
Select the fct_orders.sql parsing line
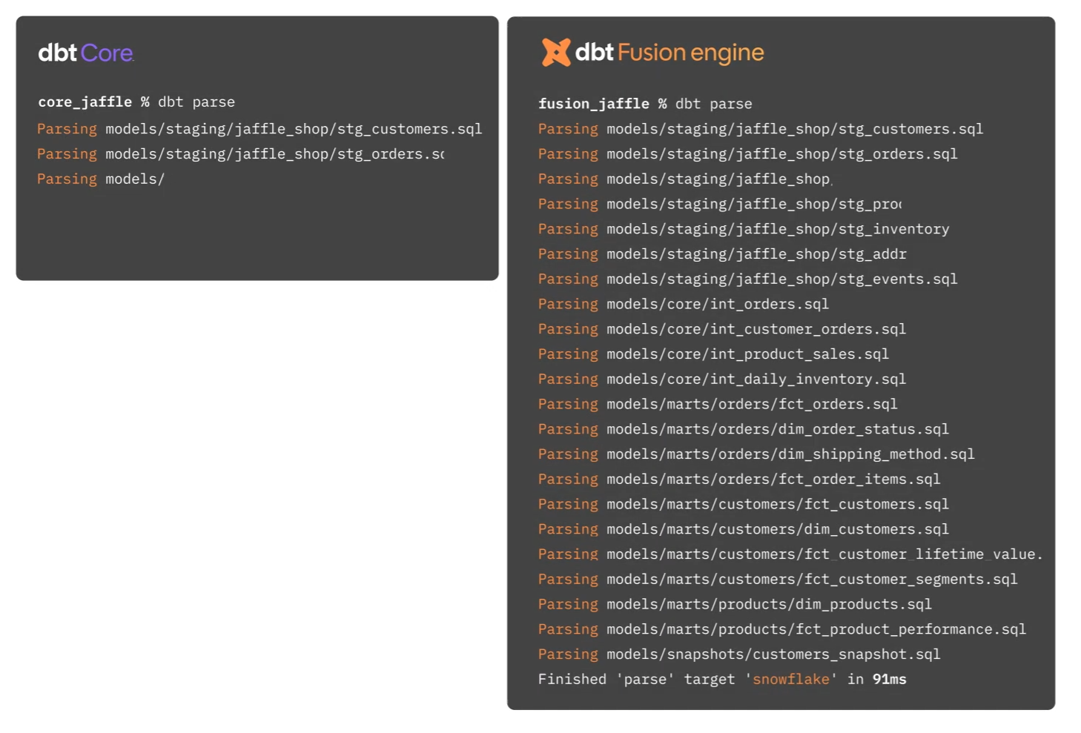[718, 404]
